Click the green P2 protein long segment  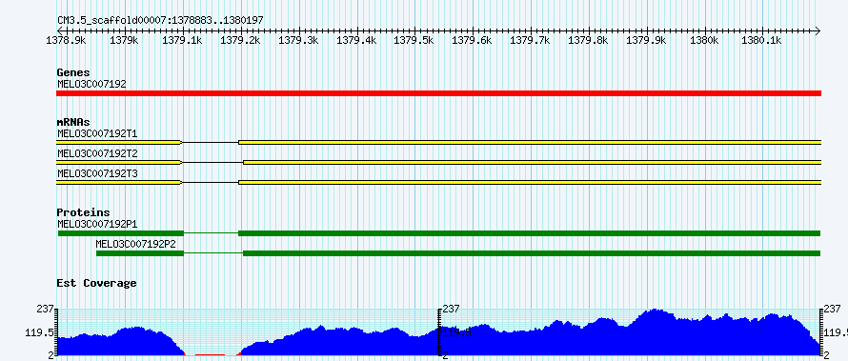tap(532, 253)
